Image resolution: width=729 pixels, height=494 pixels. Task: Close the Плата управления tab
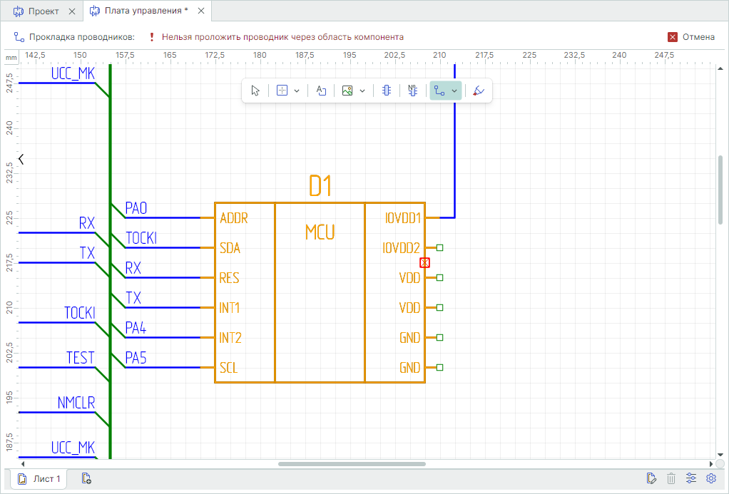(201, 11)
